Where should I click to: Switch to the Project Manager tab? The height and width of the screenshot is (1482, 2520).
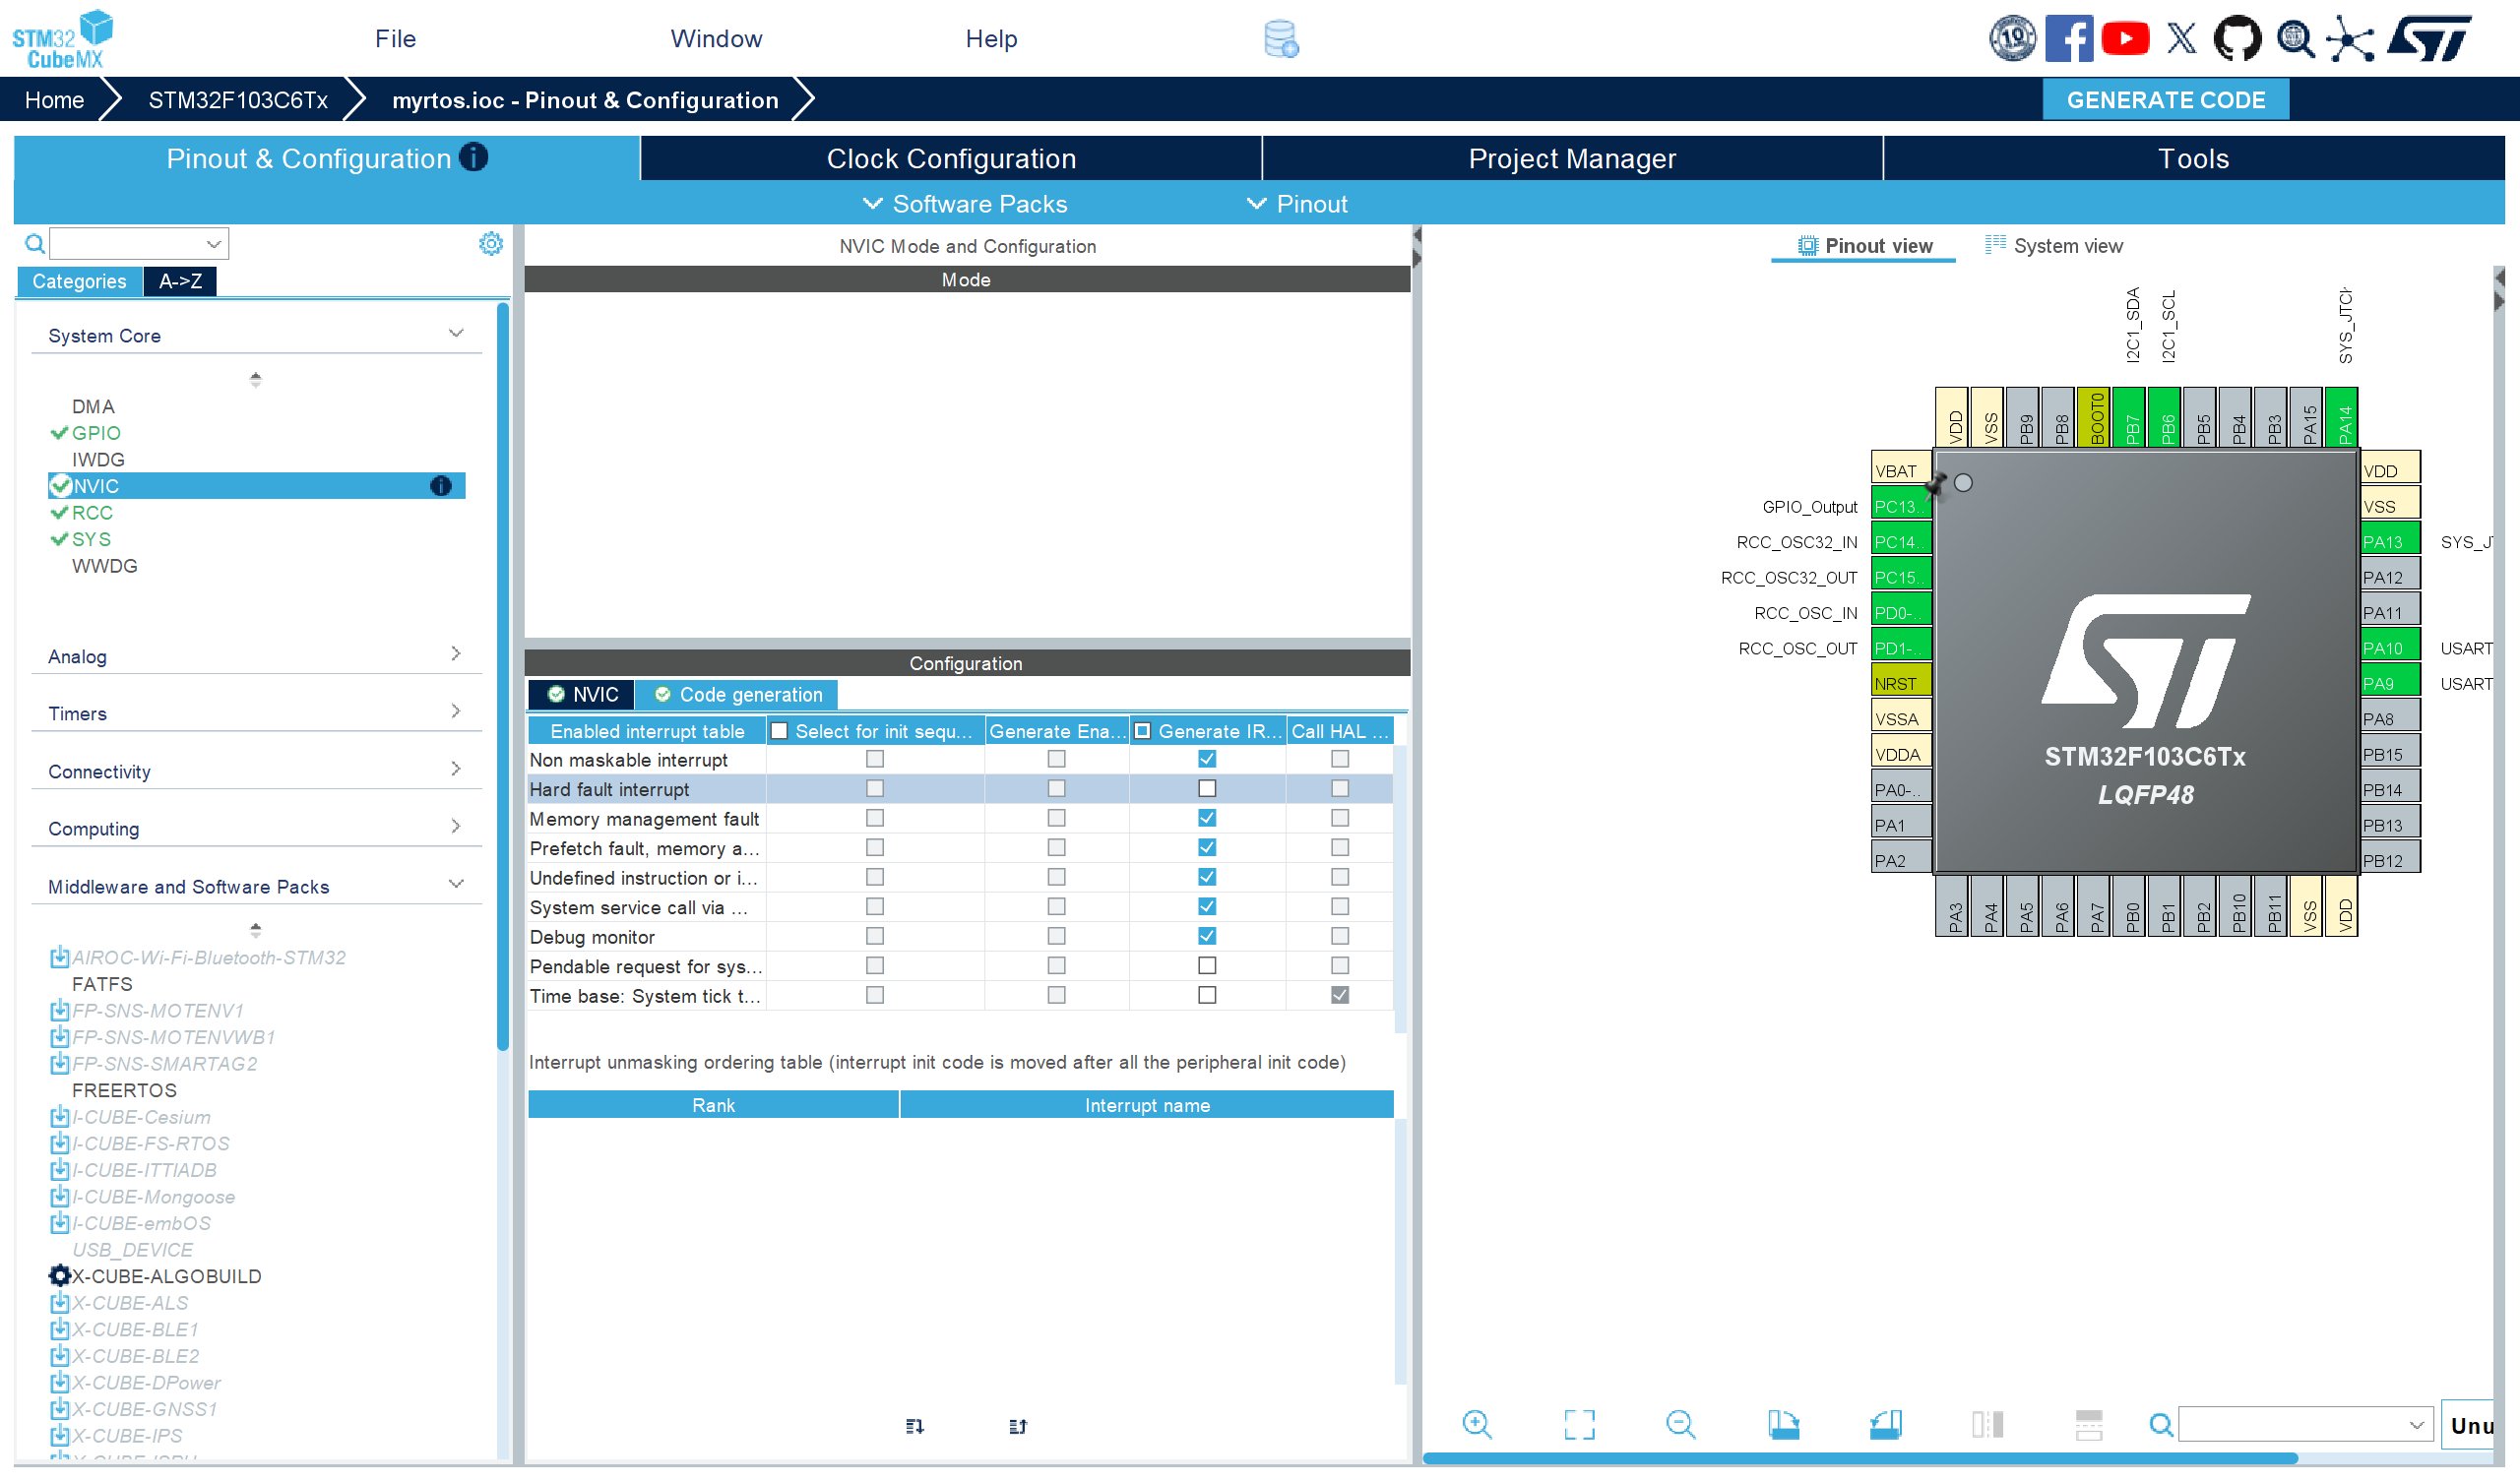[x=1572, y=159]
